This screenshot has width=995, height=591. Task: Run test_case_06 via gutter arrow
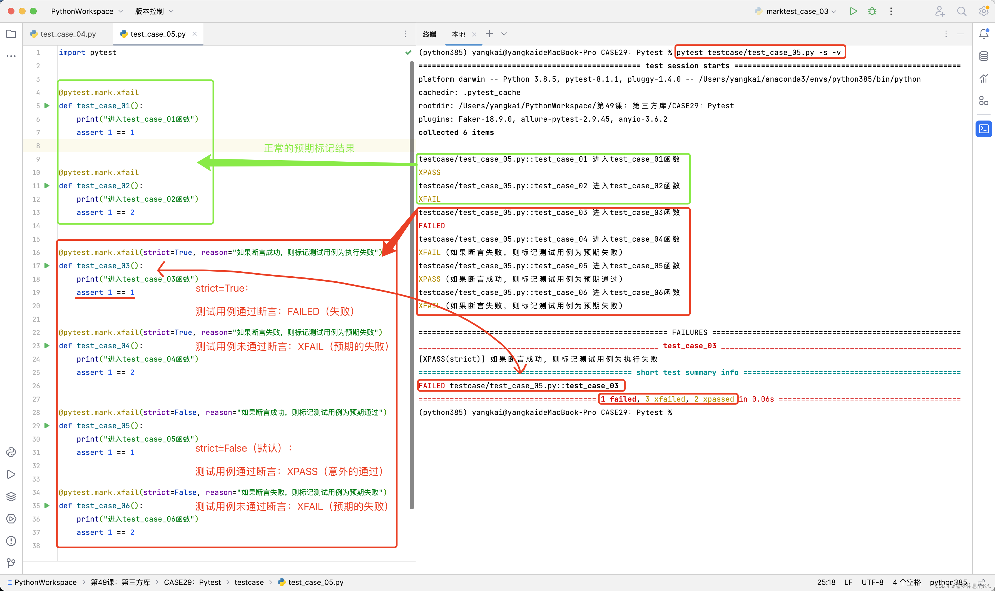(x=47, y=505)
